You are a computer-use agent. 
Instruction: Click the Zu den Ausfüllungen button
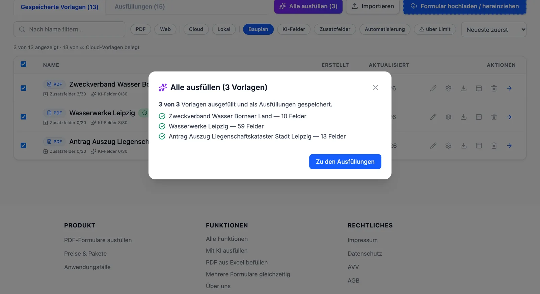coord(345,162)
